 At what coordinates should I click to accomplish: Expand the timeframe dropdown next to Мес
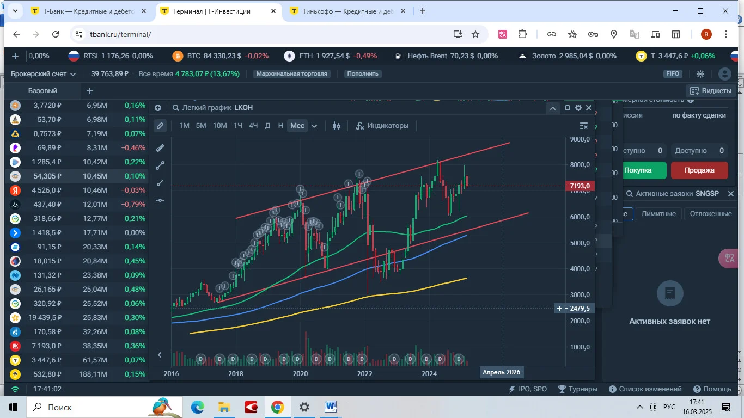(314, 126)
